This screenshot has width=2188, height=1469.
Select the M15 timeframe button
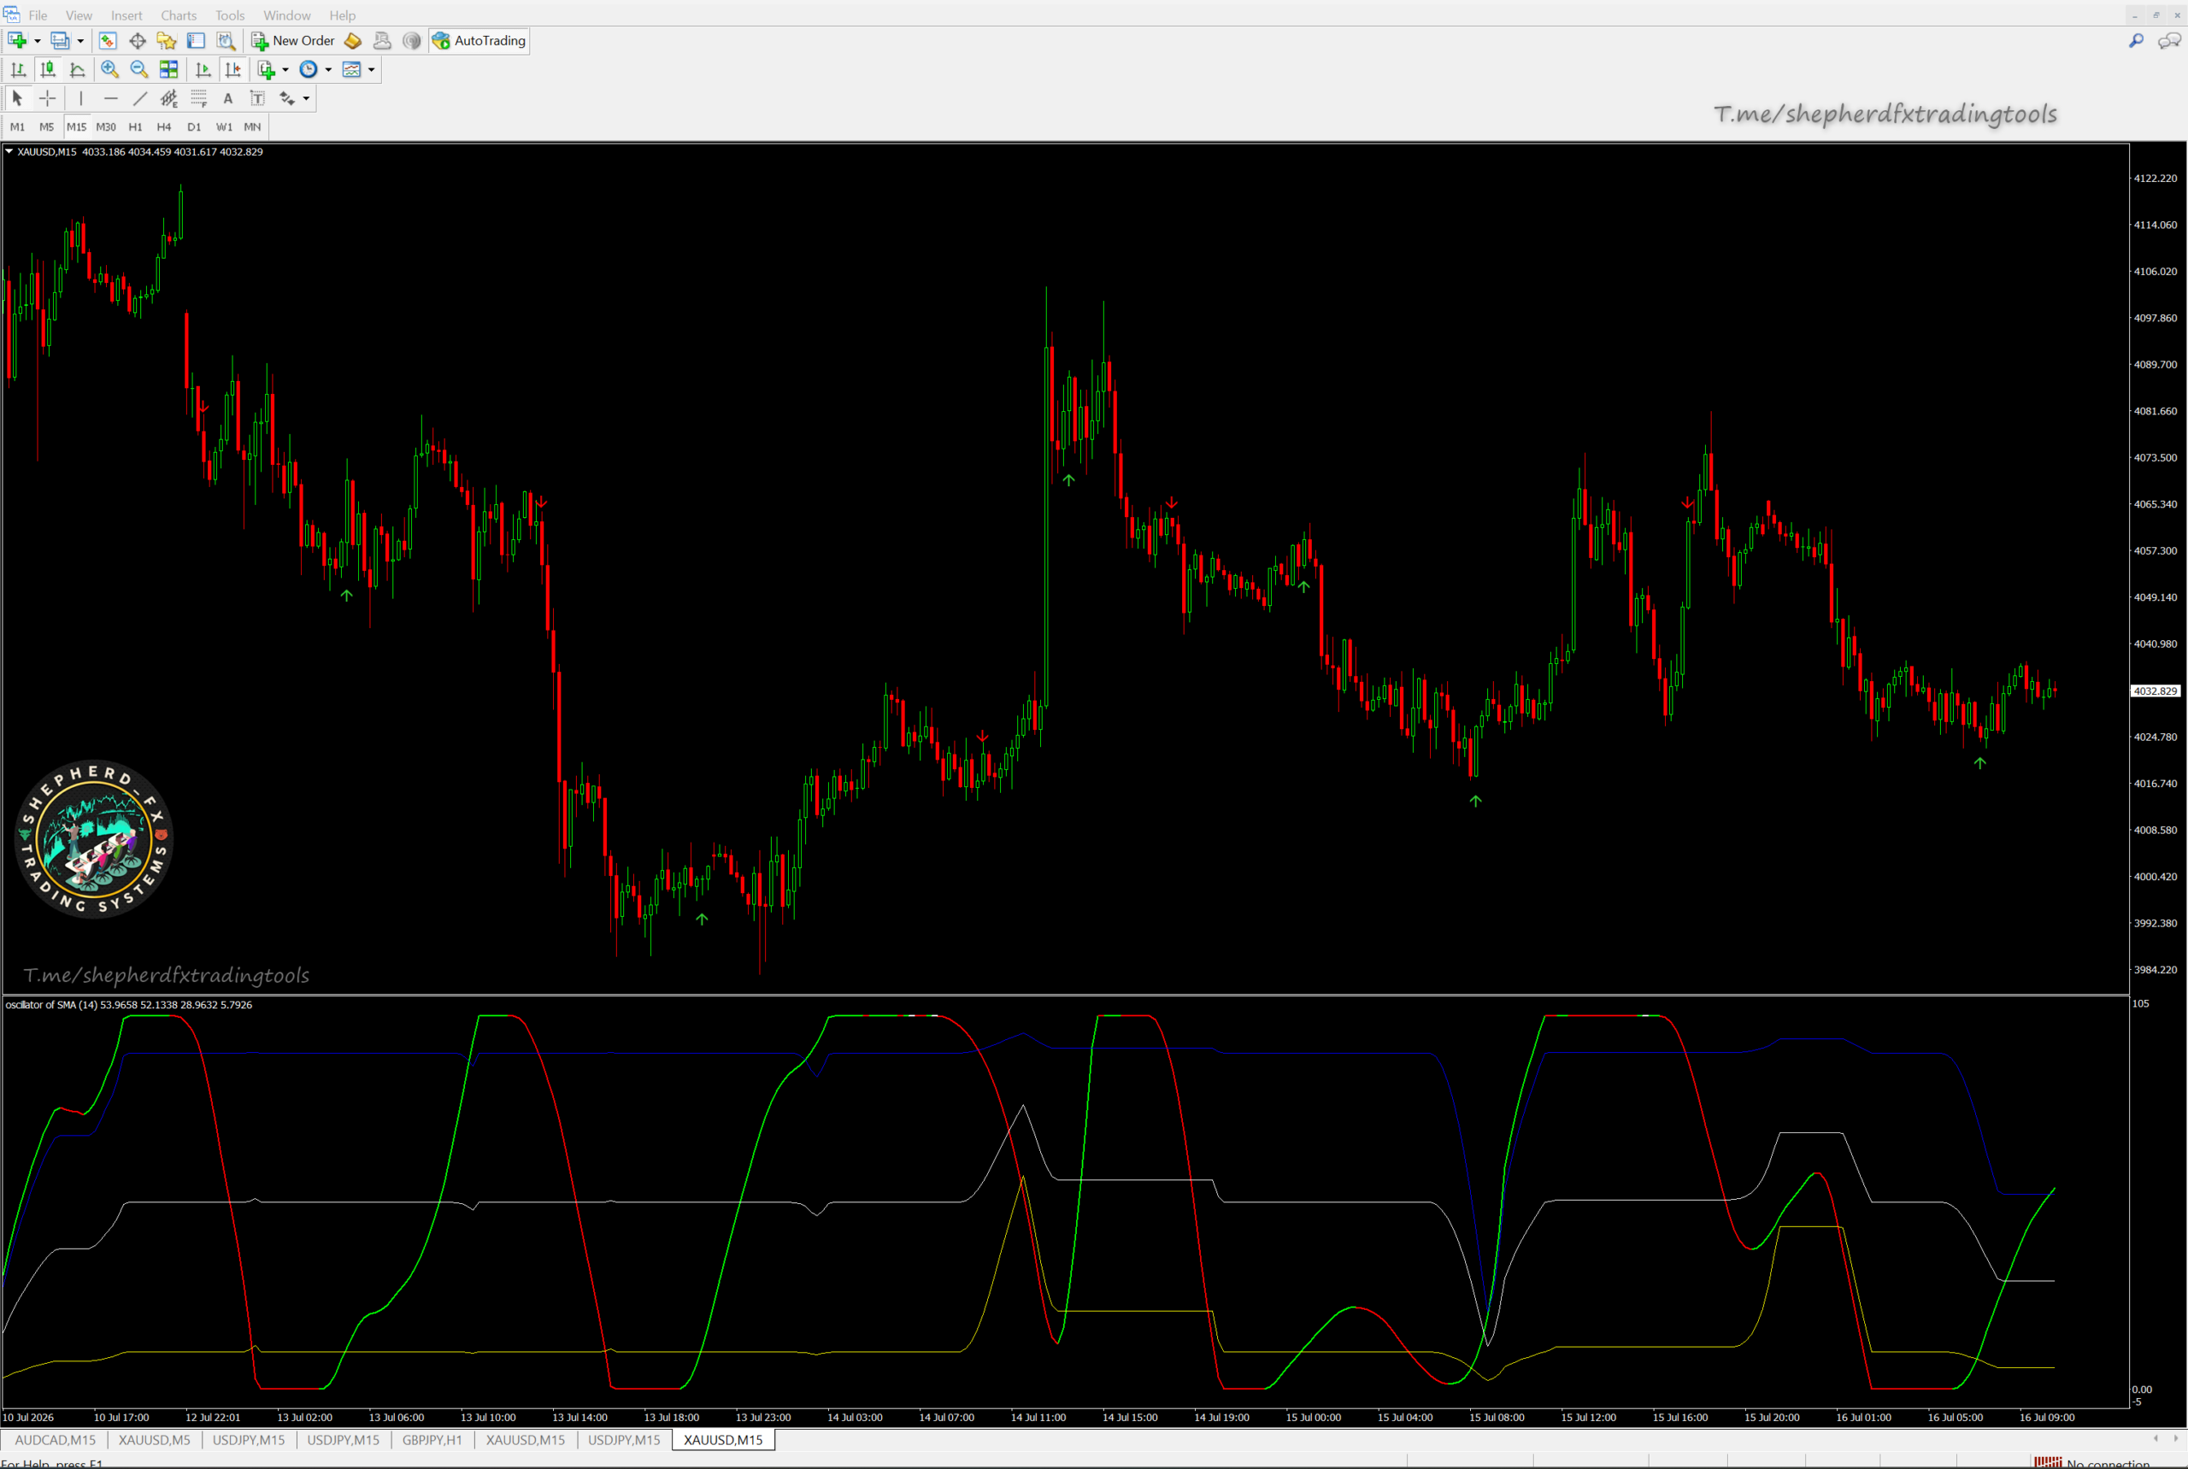[77, 126]
